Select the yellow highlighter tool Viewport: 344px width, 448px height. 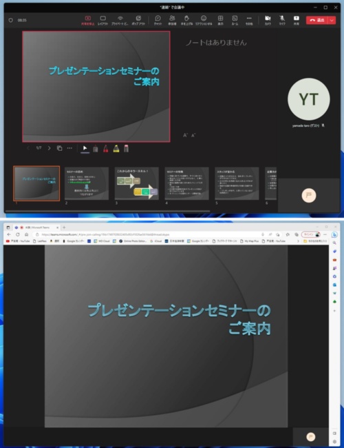tap(116, 148)
